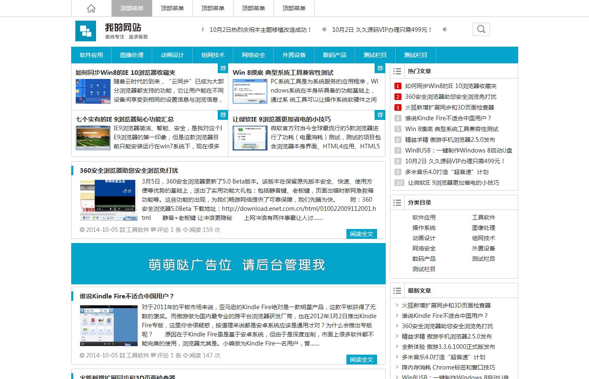Viewport: 589px width, 379px height.
Task: Click the home icon in the top menu
Action: tap(91, 8)
